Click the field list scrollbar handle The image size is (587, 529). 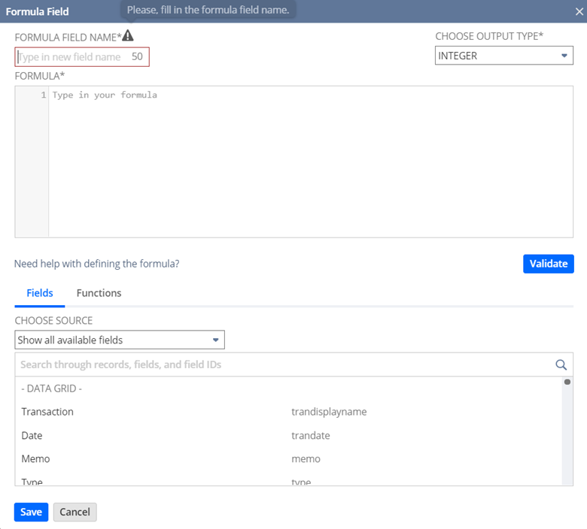(567, 382)
